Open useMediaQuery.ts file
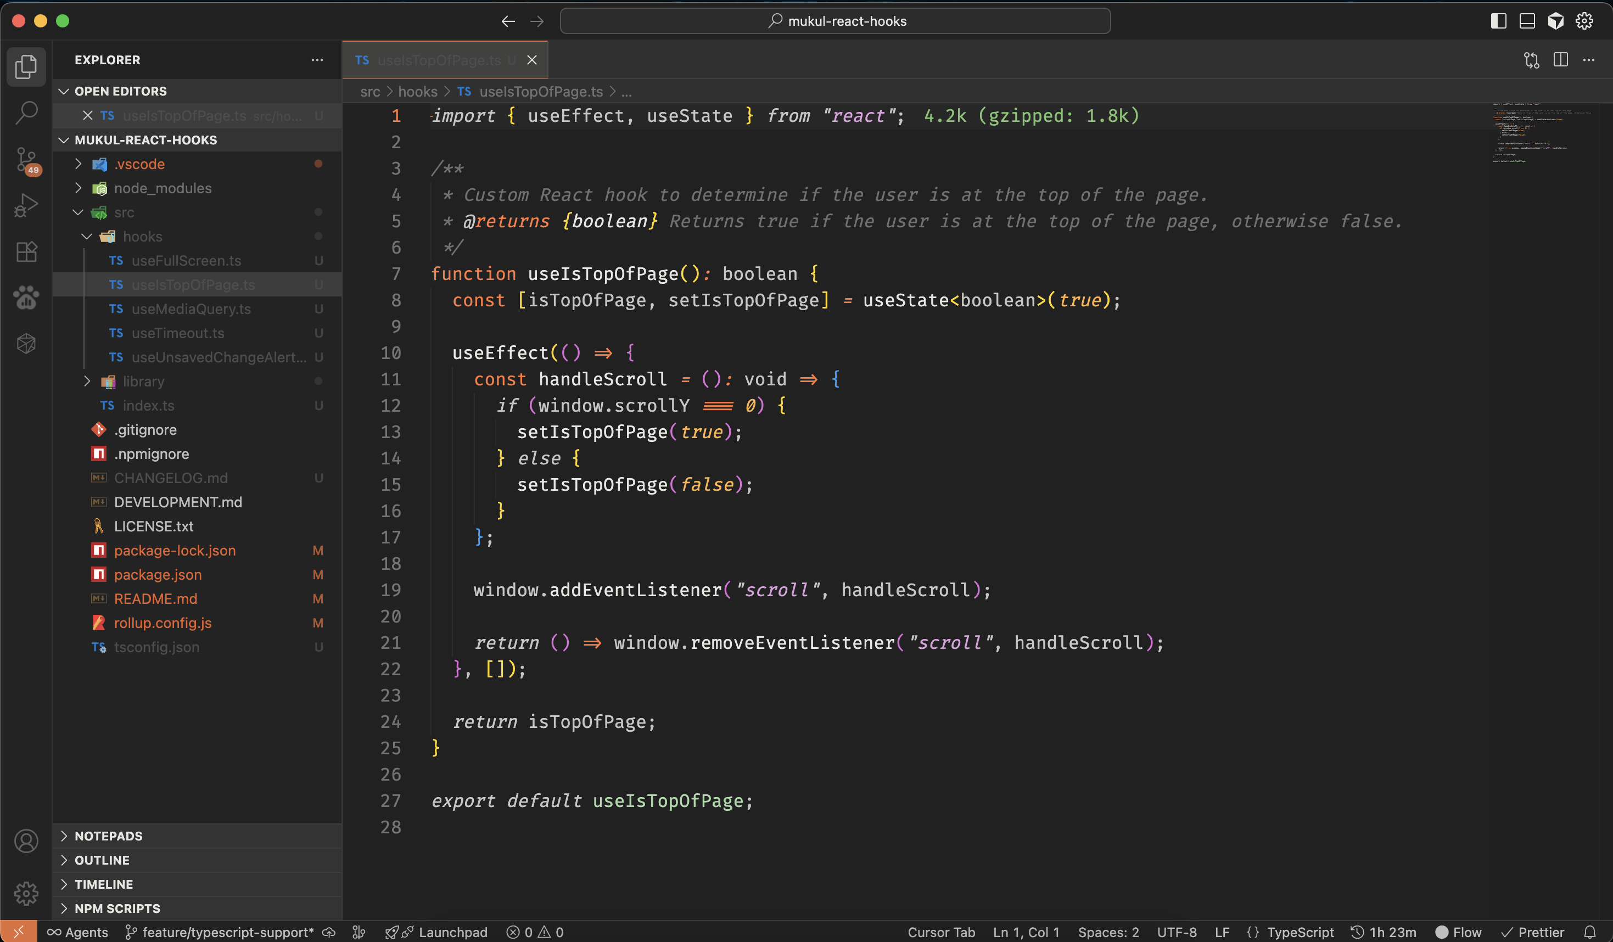The image size is (1613, 942). [197, 309]
